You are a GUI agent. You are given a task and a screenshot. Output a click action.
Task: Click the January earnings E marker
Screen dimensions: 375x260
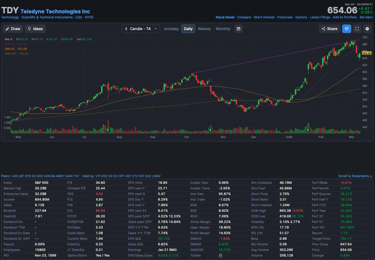[308, 130]
